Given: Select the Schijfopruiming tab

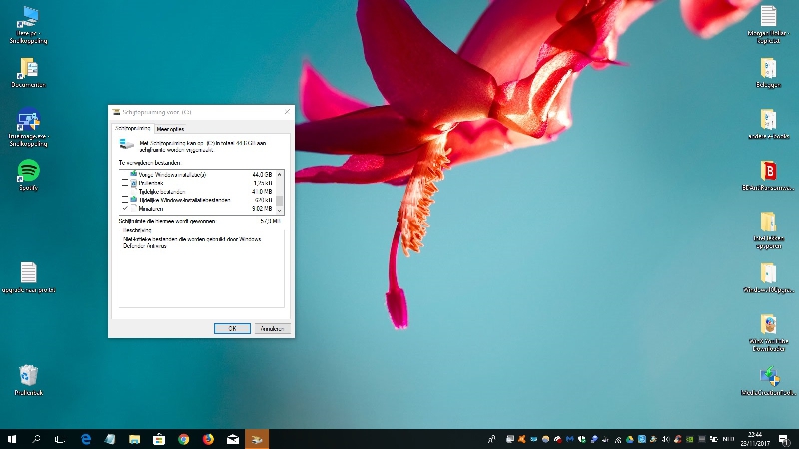Looking at the screenshot, I should coord(132,129).
